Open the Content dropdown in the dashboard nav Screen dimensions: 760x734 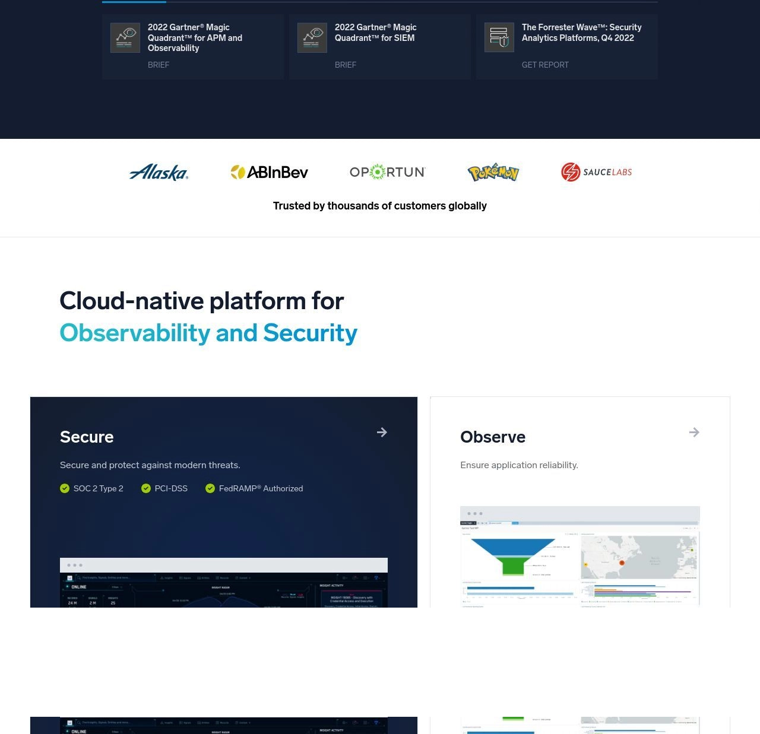(244, 578)
